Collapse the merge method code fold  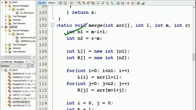(x=53, y=25)
